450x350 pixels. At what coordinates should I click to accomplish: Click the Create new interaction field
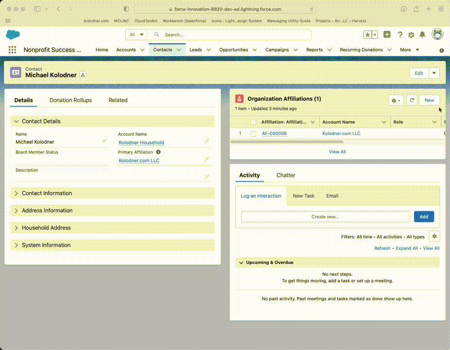point(325,217)
